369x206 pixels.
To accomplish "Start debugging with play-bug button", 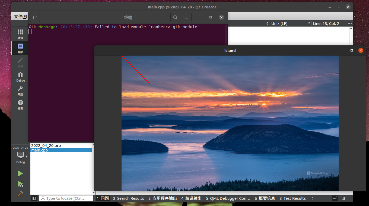I will [20, 184].
